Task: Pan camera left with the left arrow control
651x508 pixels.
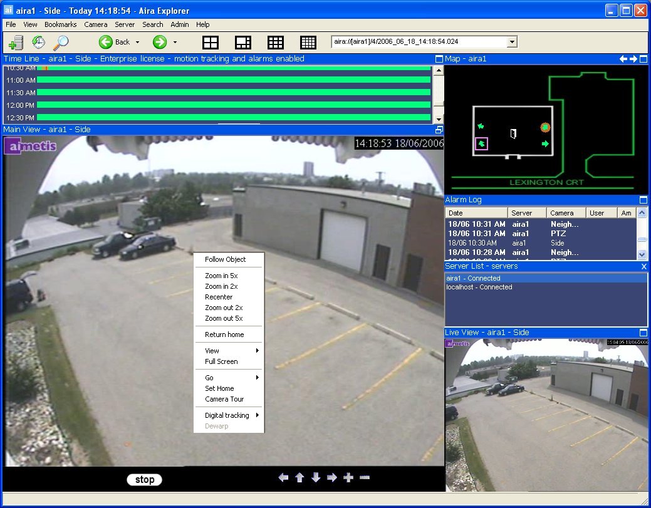Action: click(x=284, y=478)
